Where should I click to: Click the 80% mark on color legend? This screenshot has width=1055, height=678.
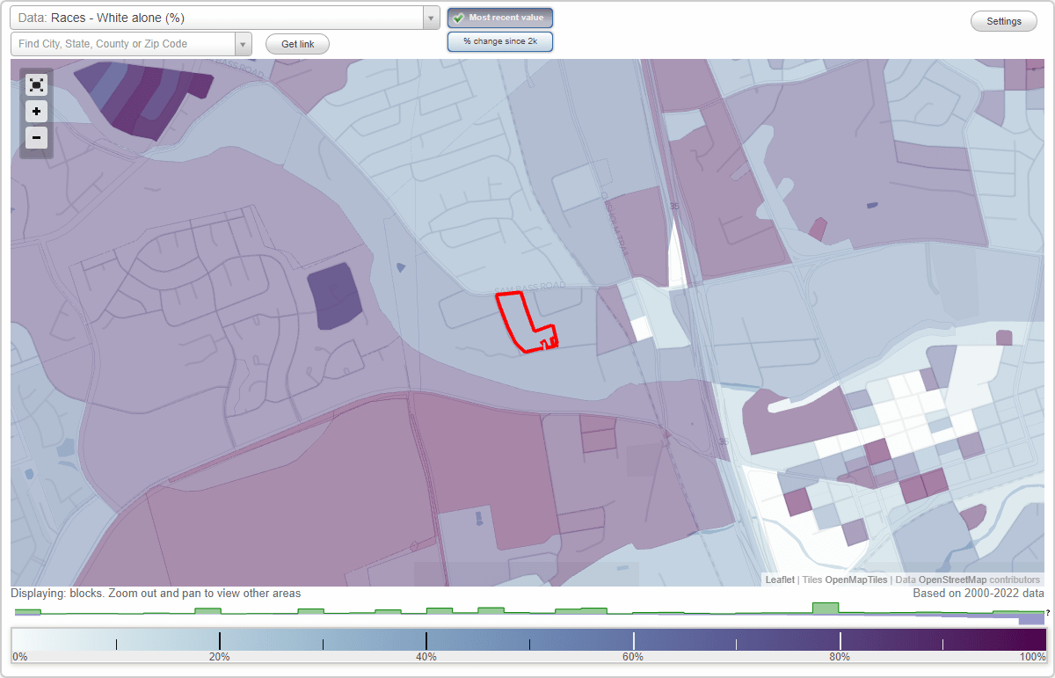click(x=840, y=657)
